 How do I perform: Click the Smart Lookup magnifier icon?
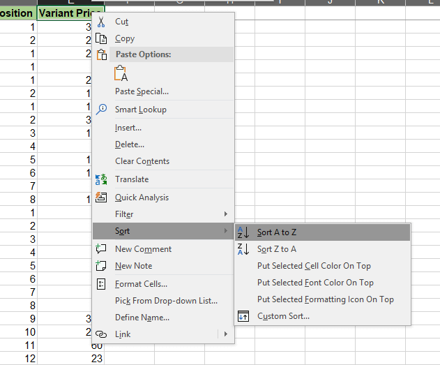click(101, 109)
